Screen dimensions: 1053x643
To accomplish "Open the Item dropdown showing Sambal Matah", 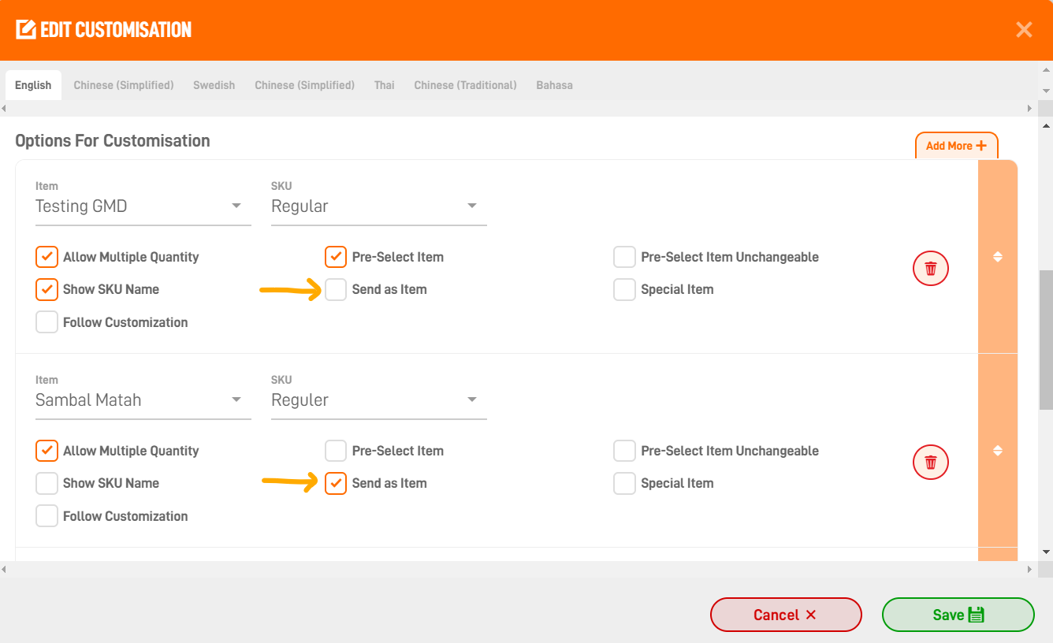I will click(x=143, y=400).
